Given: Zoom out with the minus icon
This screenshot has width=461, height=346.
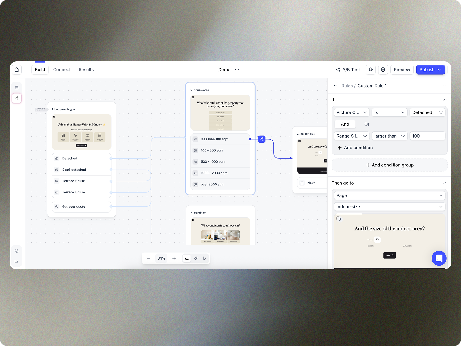Looking at the screenshot, I should pyautogui.click(x=148, y=258).
